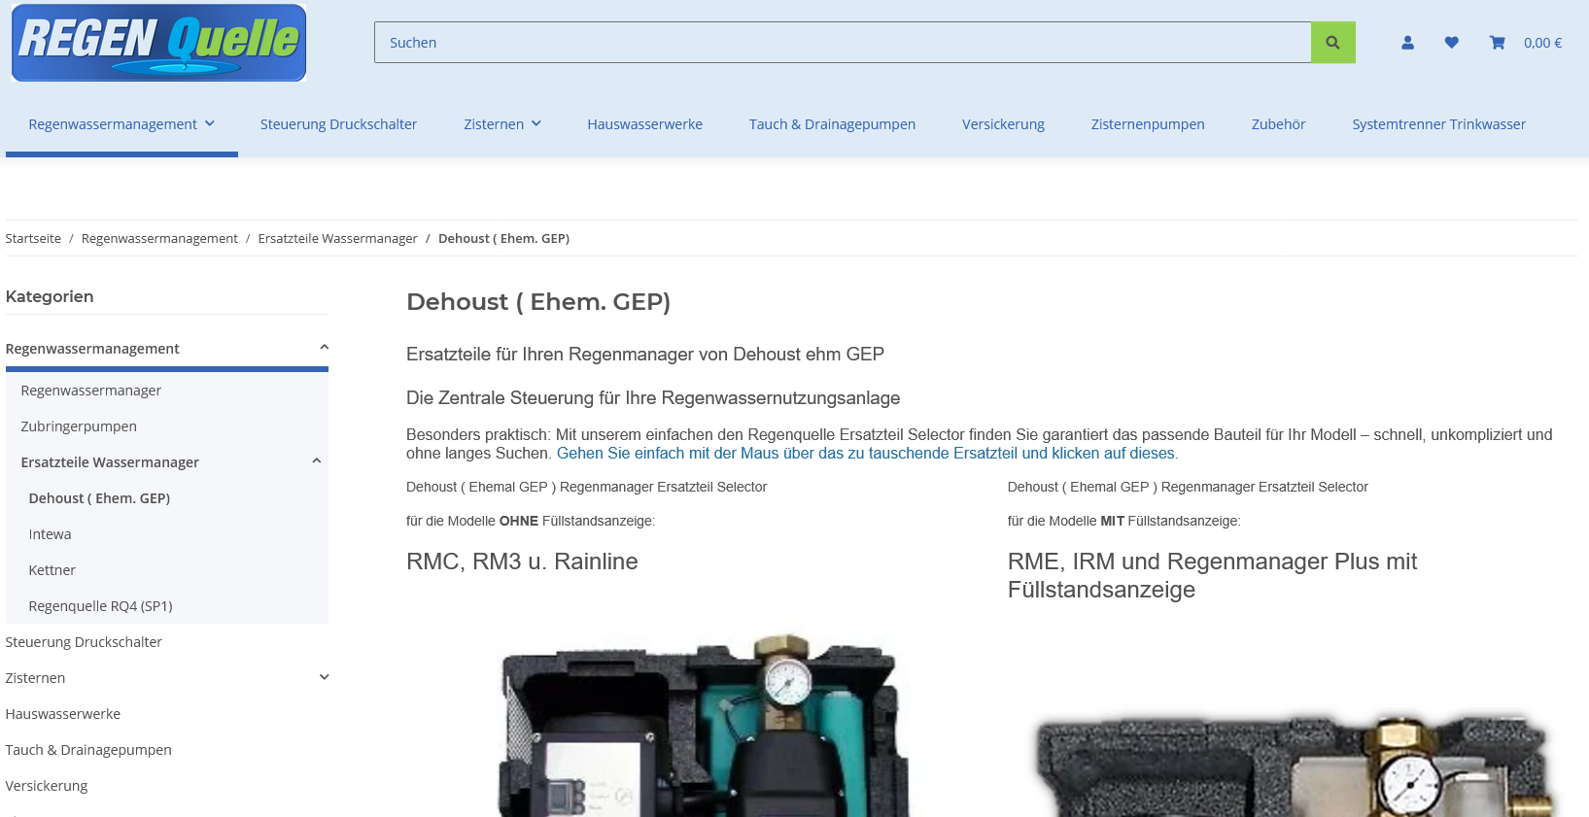Image resolution: width=1589 pixels, height=817 pixels.
Task: Click the RegenQuelle logo
Action: (159, 43)
